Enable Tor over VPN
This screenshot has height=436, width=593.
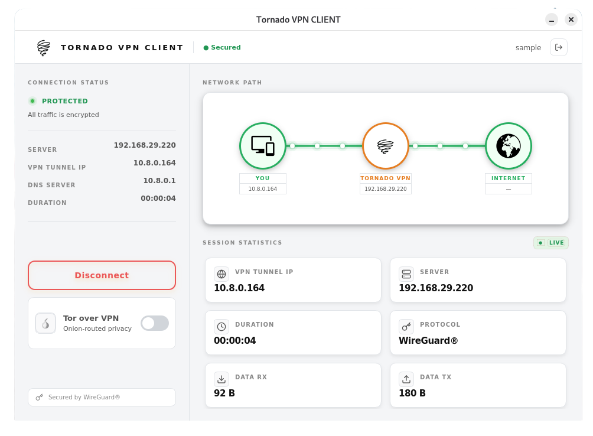click(x=154, y=323)
